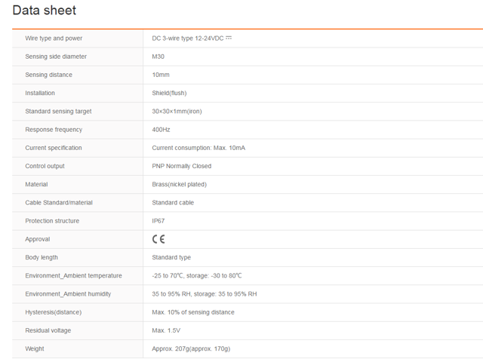Click the CE approval mark icon

point(158,239)
